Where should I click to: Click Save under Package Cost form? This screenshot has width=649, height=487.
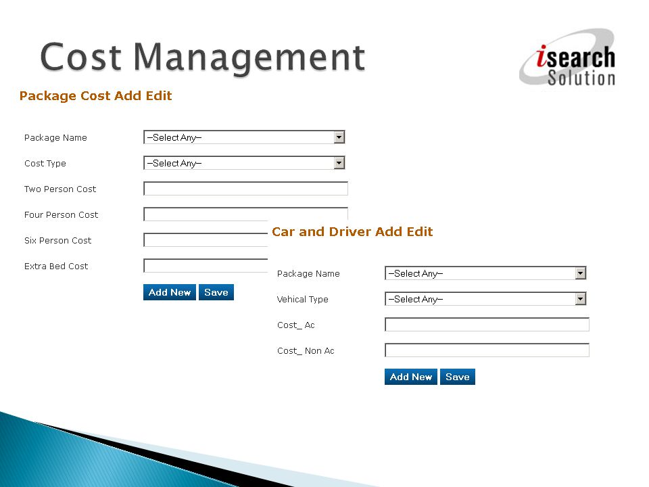[x=216, y=292]
